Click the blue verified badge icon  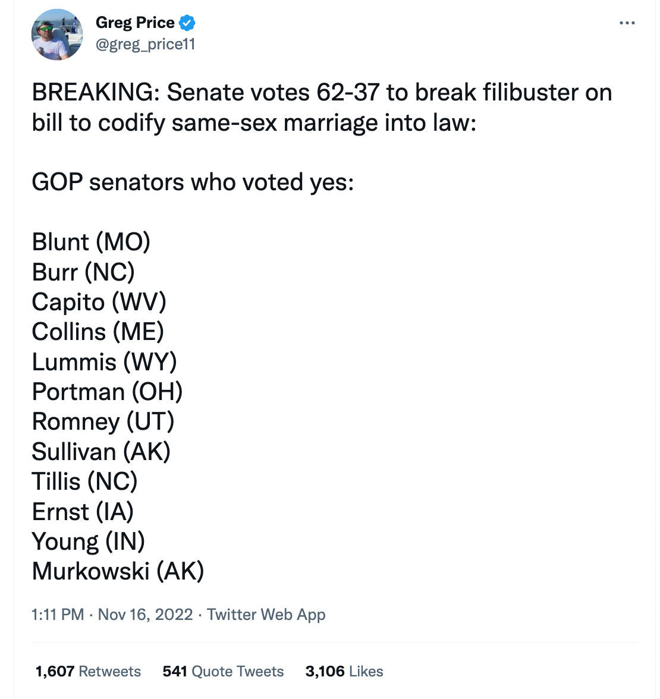click(187, 23)
